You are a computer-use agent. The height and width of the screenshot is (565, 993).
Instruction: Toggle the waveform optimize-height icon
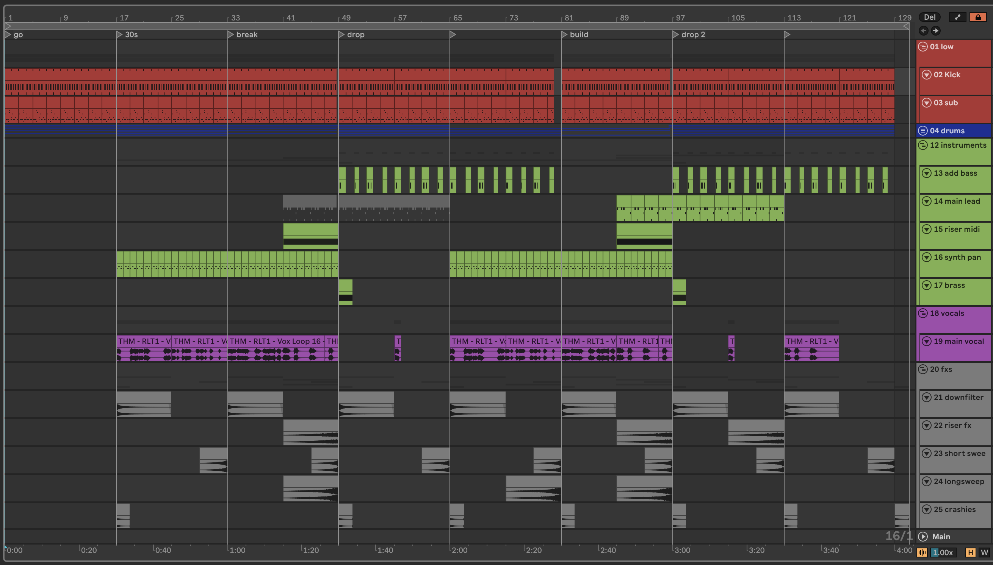point(922,552)
